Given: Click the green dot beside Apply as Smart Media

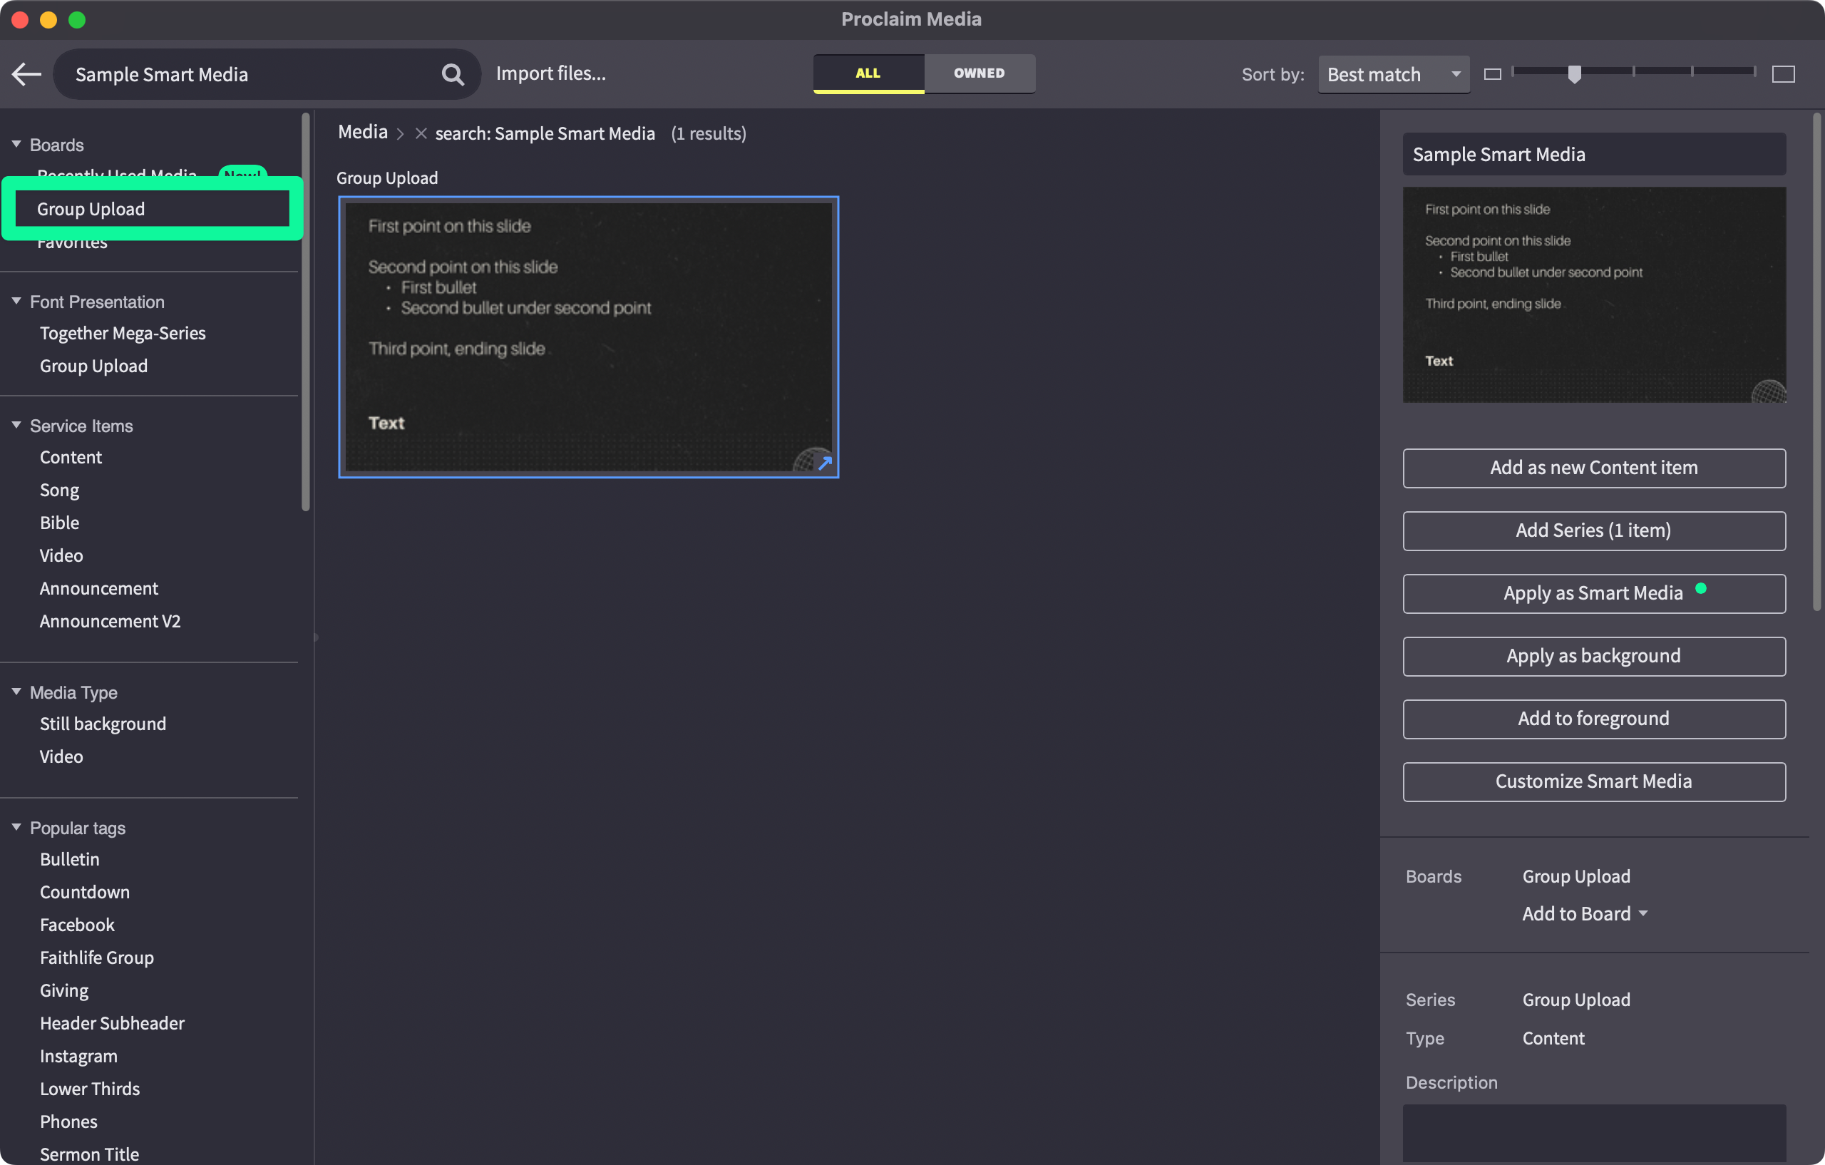Looking at the screenshot, I should pos(1701,588).
